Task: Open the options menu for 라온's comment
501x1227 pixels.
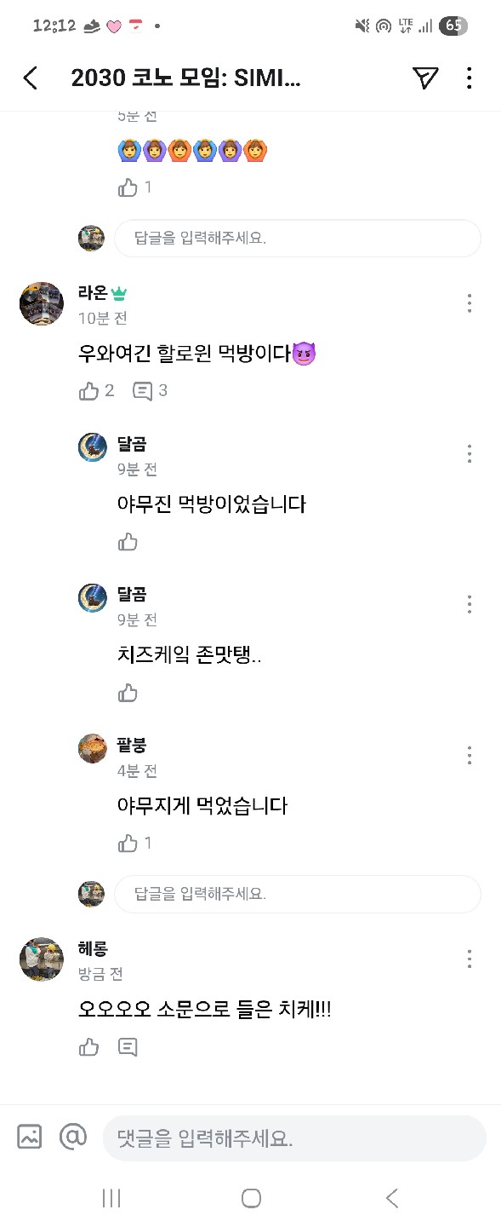Action: [x=469, y=302]
